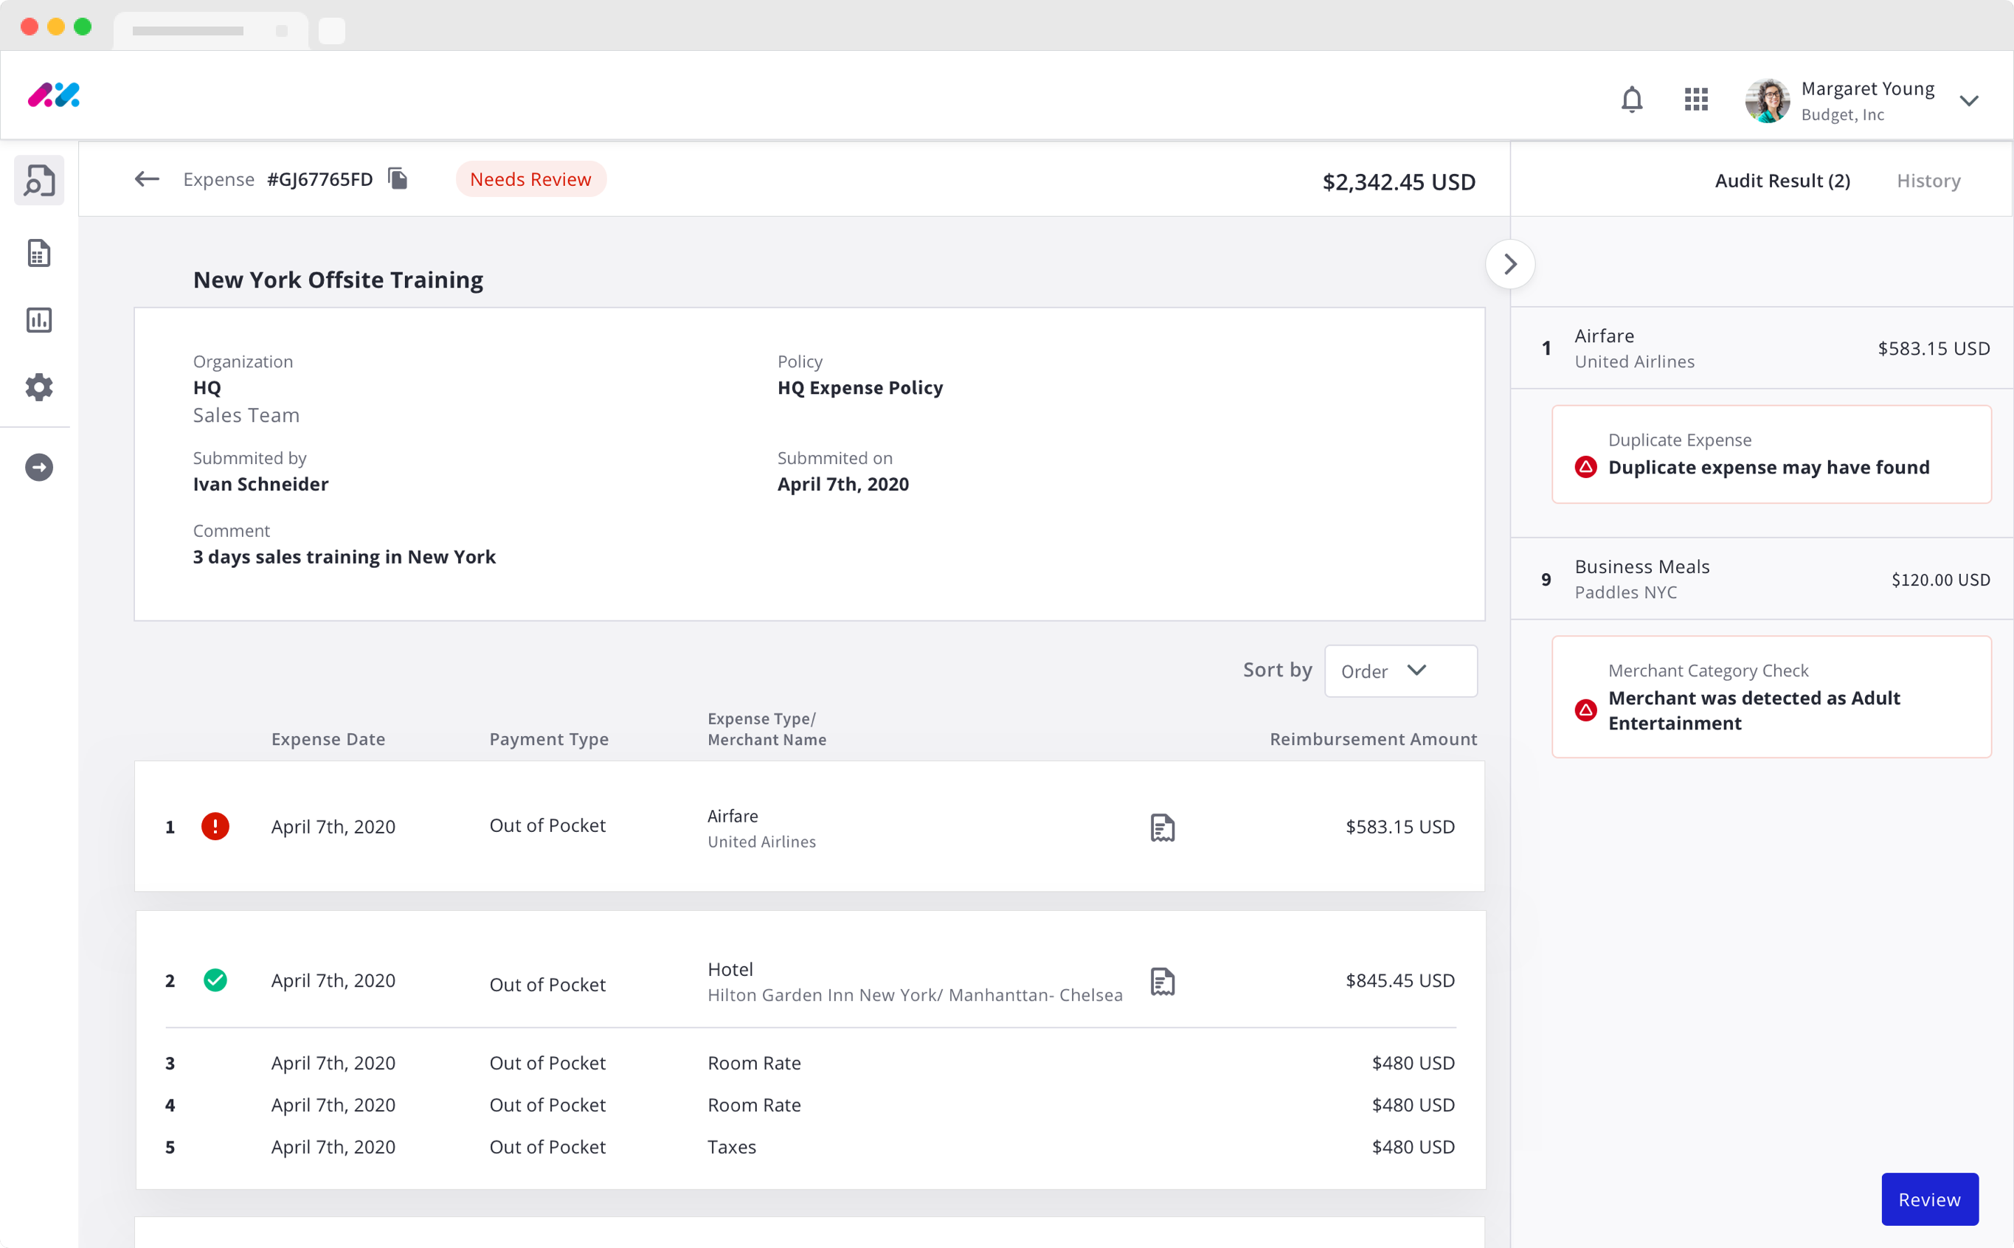Click the Payment Type column header
Viewport: 2014px width, 1248px height.
[549, 739]
